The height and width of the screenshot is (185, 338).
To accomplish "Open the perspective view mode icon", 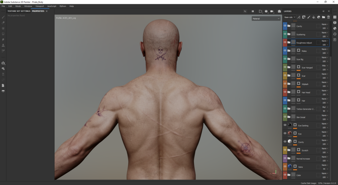I will pyautogui.click(x=260, y=11).
